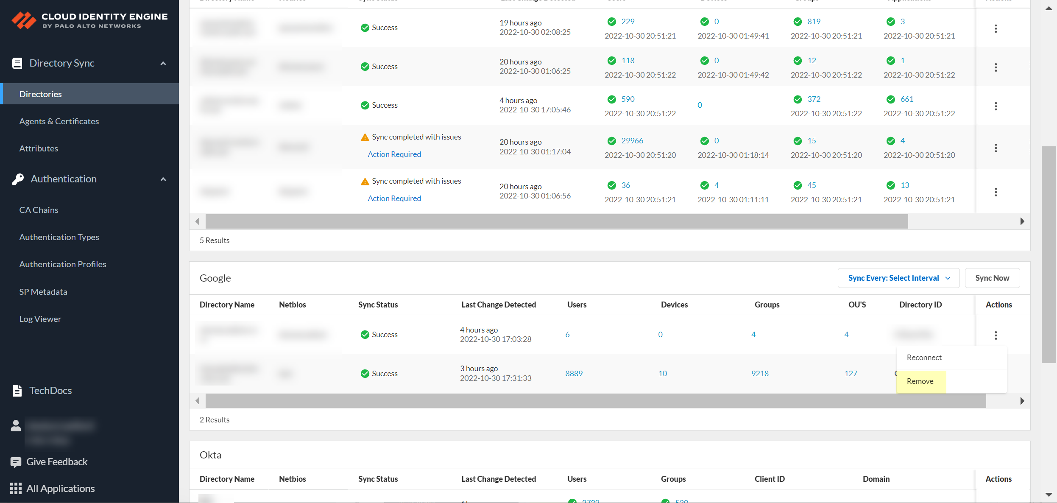
Task: Collapse the Directory Sync section
Action: [x=163, y=63]
